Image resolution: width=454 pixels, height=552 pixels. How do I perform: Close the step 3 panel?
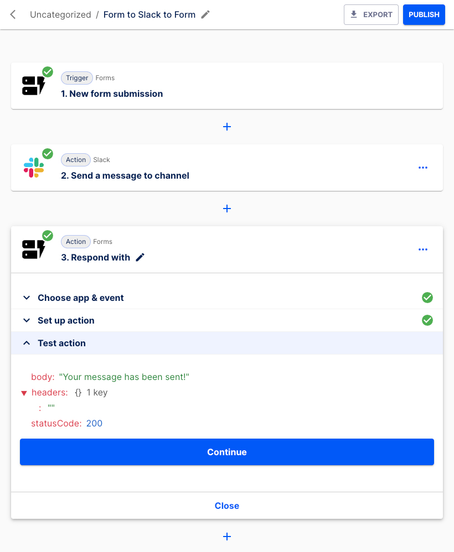[x=226, y=506]
